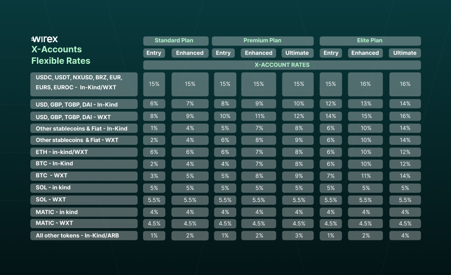Click the Enhanced label under Standard Plan
Screen dimensions: 451x275
tap(190, 53)
